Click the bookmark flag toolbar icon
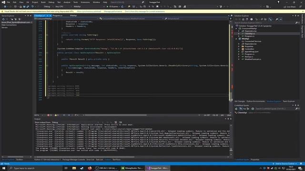Screen dimensions: 305x171 tap(157, 7)
